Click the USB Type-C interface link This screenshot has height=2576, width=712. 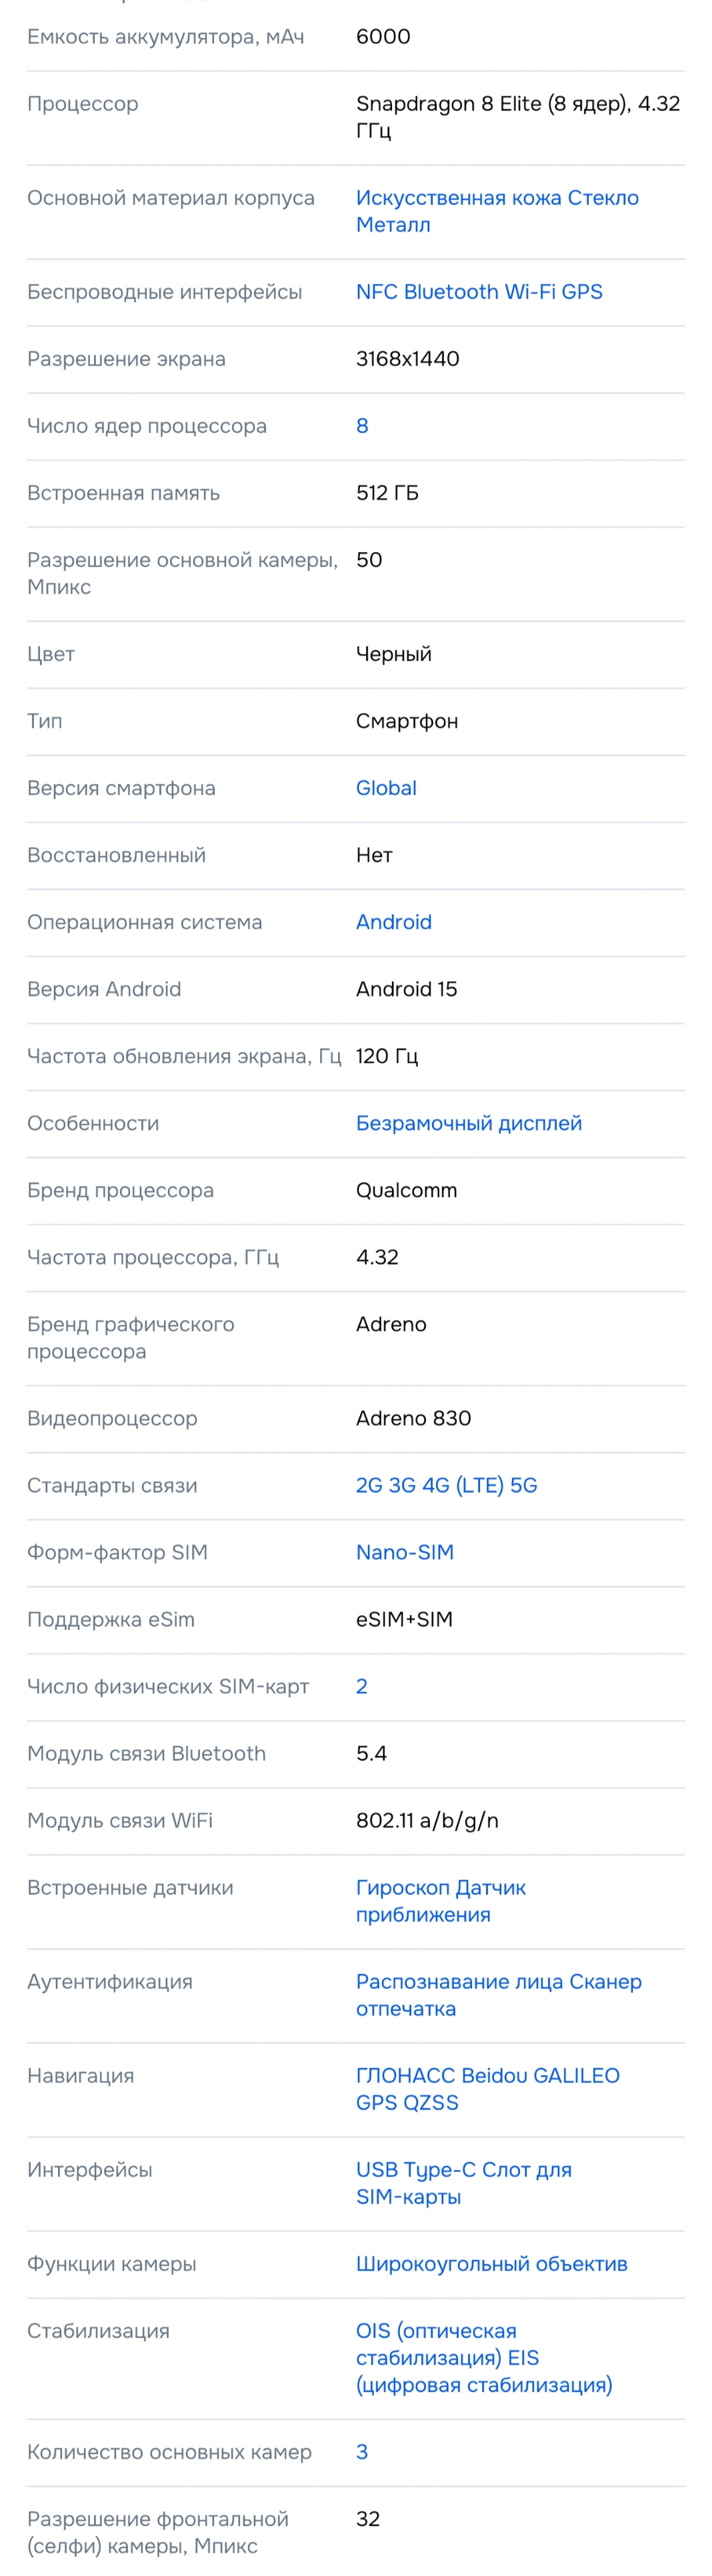pyautogui.click(x=414, y=2169)
